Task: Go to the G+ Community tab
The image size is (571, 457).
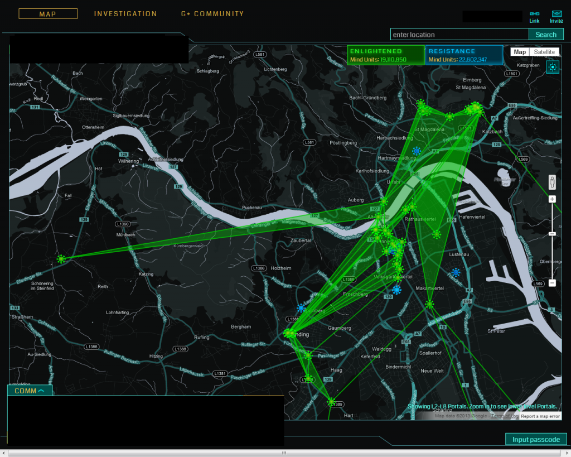Action: tap(212, 14)
